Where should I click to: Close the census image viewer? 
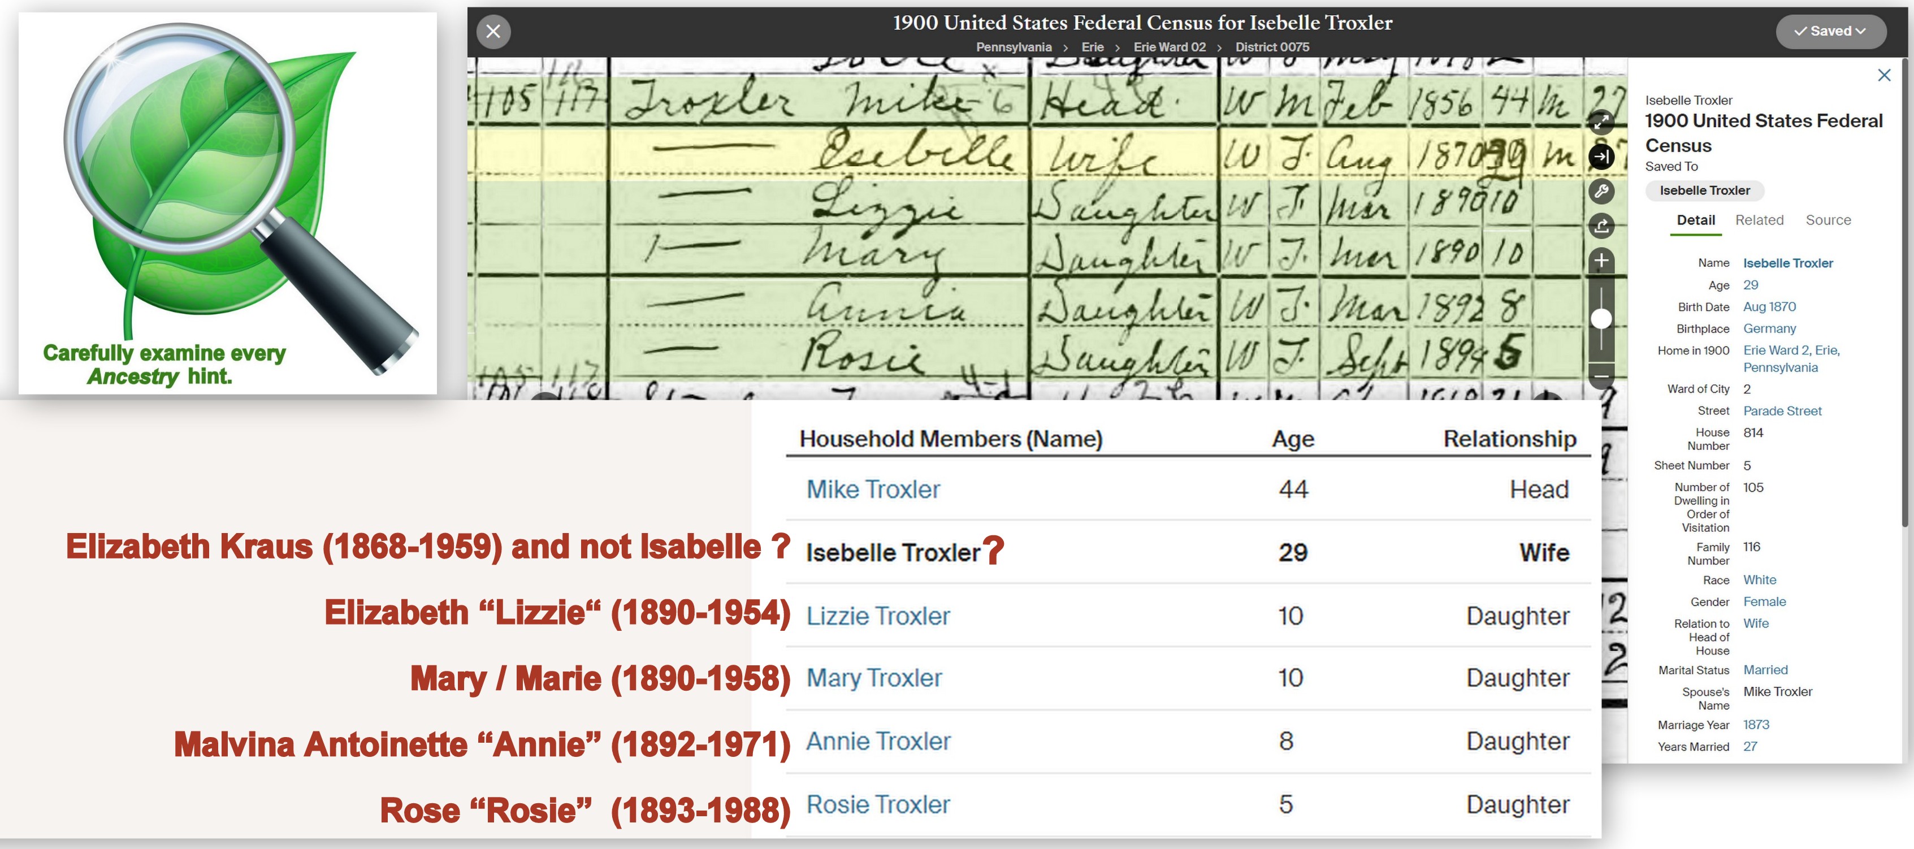click(492, 31)
